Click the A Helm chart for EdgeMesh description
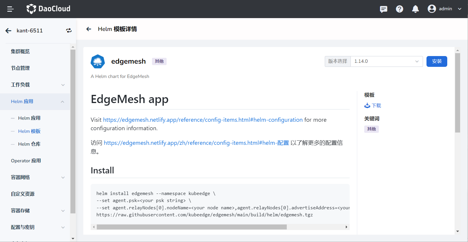This screenshot has width=468, height=242. point(120,76)
